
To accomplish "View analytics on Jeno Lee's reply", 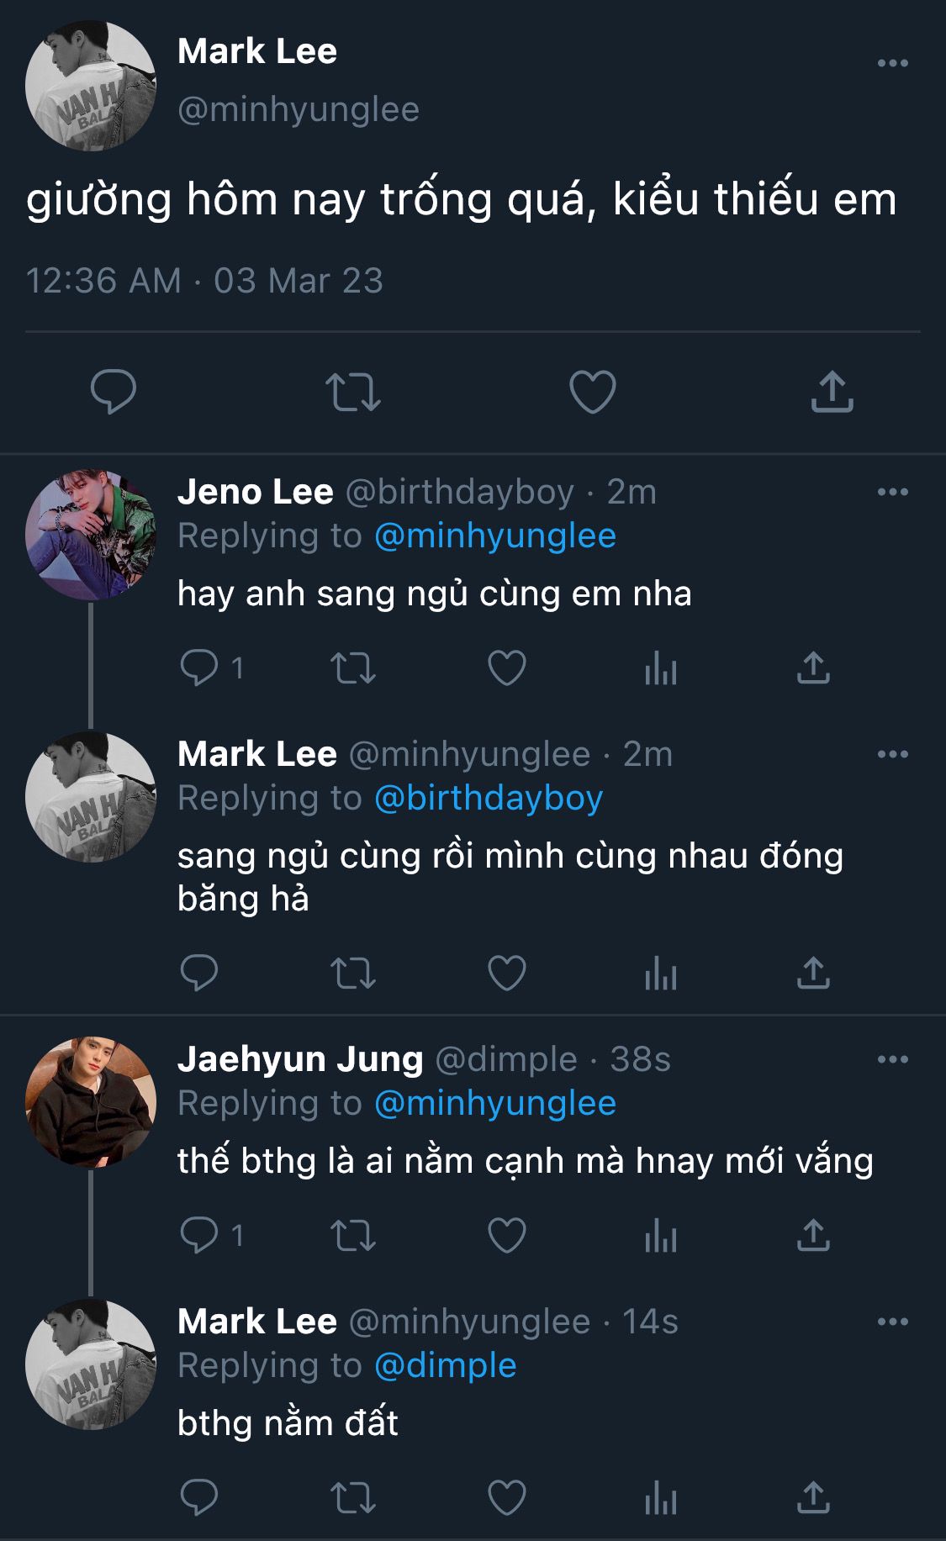I will pos(661,670).
